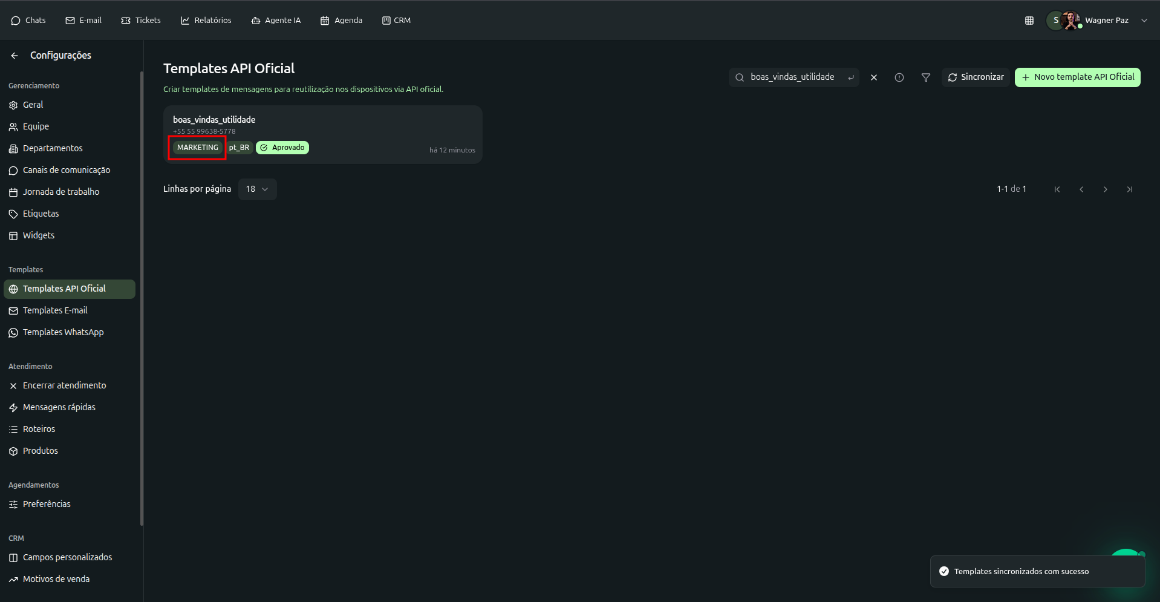Open the apps grid icon
The image size is (1160, 602).
(1029, 21)
